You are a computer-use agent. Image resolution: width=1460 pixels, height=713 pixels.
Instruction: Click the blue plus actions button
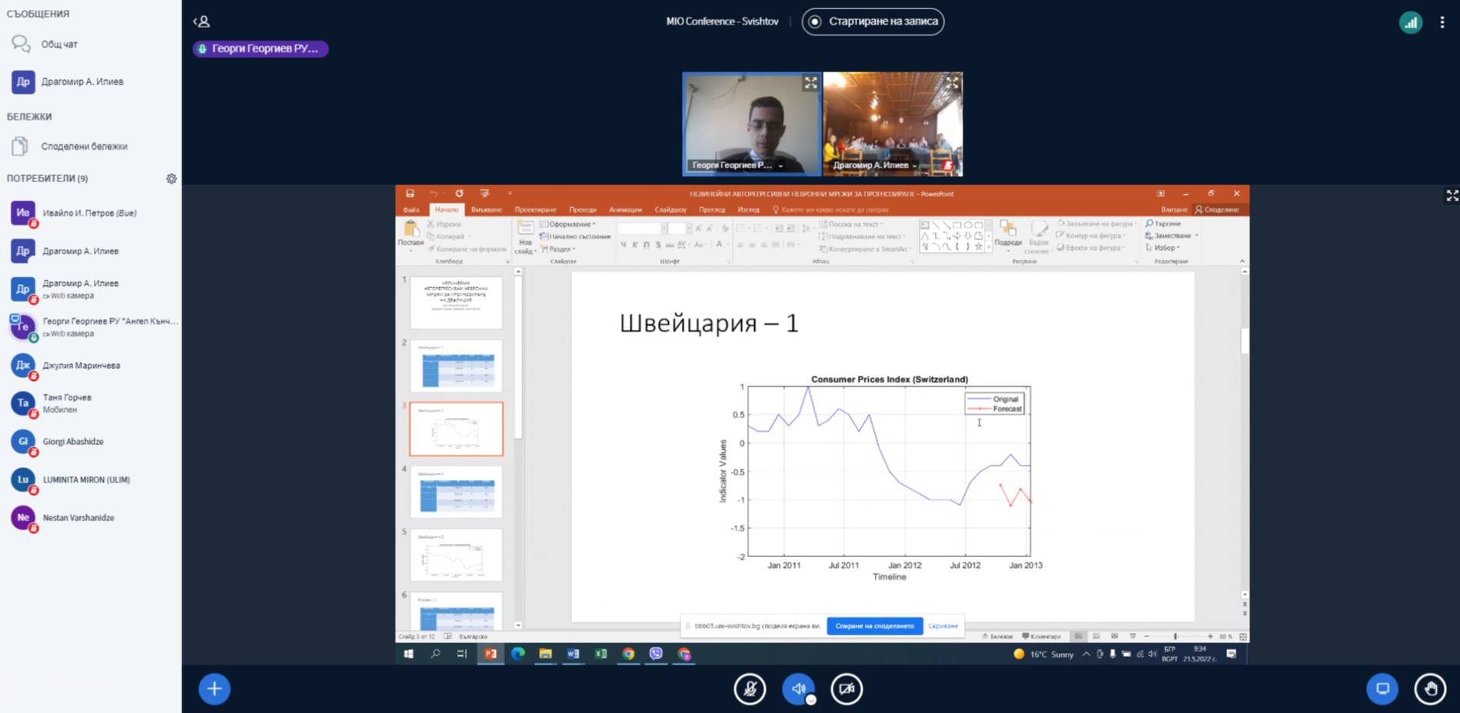[215, 689]
